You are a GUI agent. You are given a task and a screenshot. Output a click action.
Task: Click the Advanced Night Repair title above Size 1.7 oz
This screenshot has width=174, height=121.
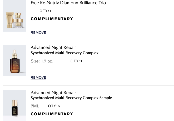tap(53, 47)
